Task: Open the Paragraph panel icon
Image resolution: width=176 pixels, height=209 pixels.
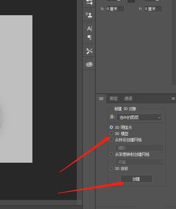Action: pos(89,38)
